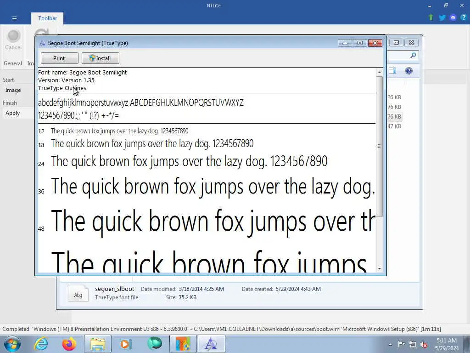The width and height of the screenshot is (470, 353).
Task: Click the segoen_slboot file name in details pane
Action: coord(114,289)
